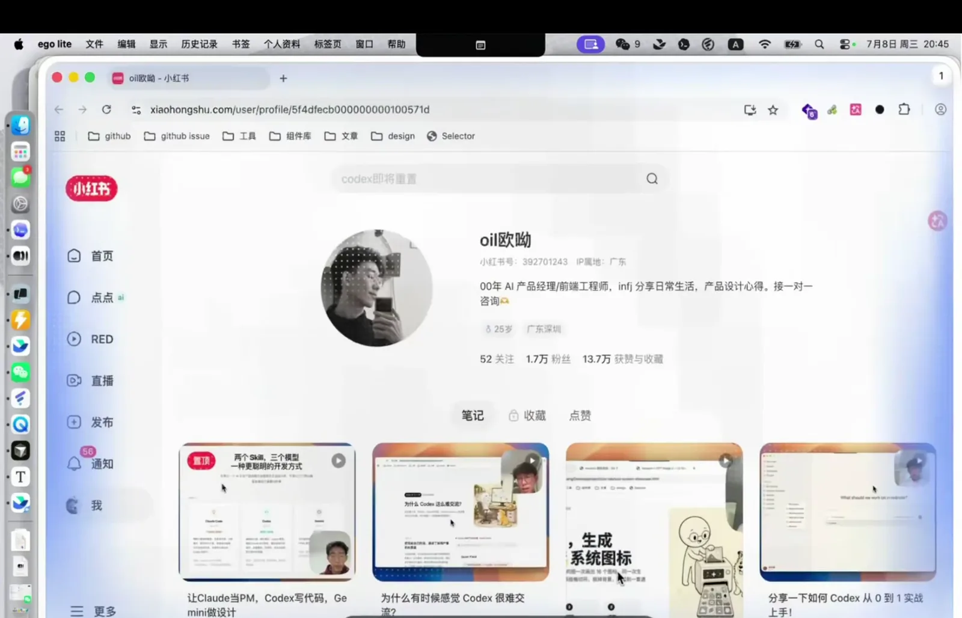This screenshot has width=962, height=618.
Task: Open the 标签页 menu
Action: point(328,44)
